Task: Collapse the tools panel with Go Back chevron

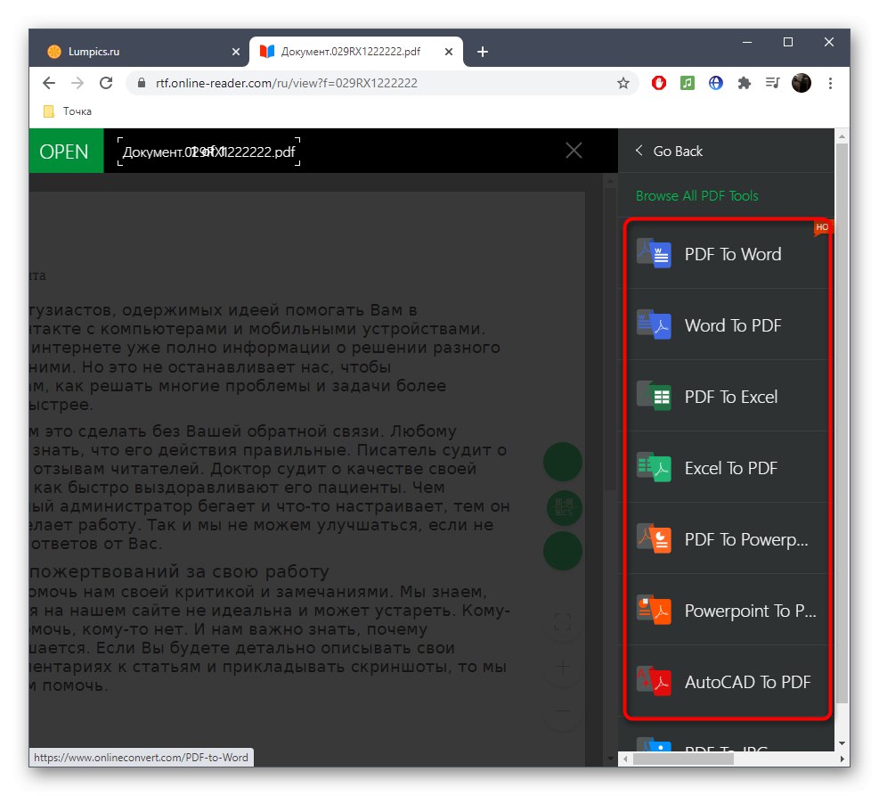Action: tap(639, 152)
